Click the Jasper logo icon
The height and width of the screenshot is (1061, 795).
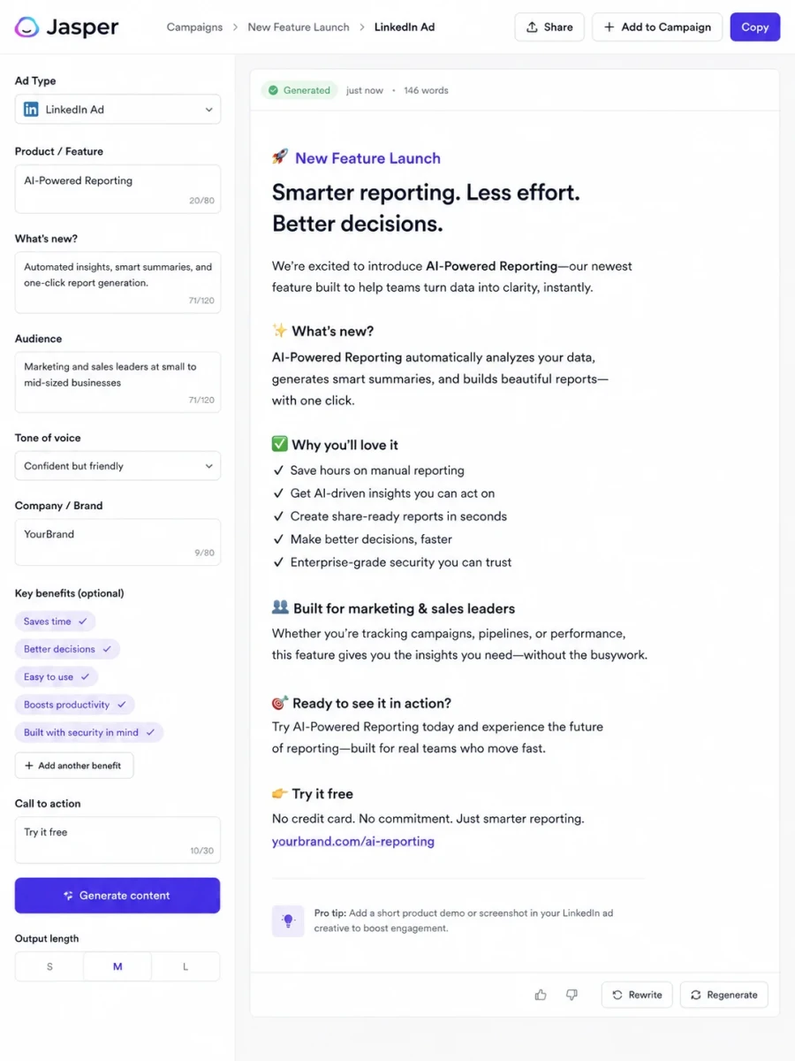pyautogui.click(x=27, y=27)
